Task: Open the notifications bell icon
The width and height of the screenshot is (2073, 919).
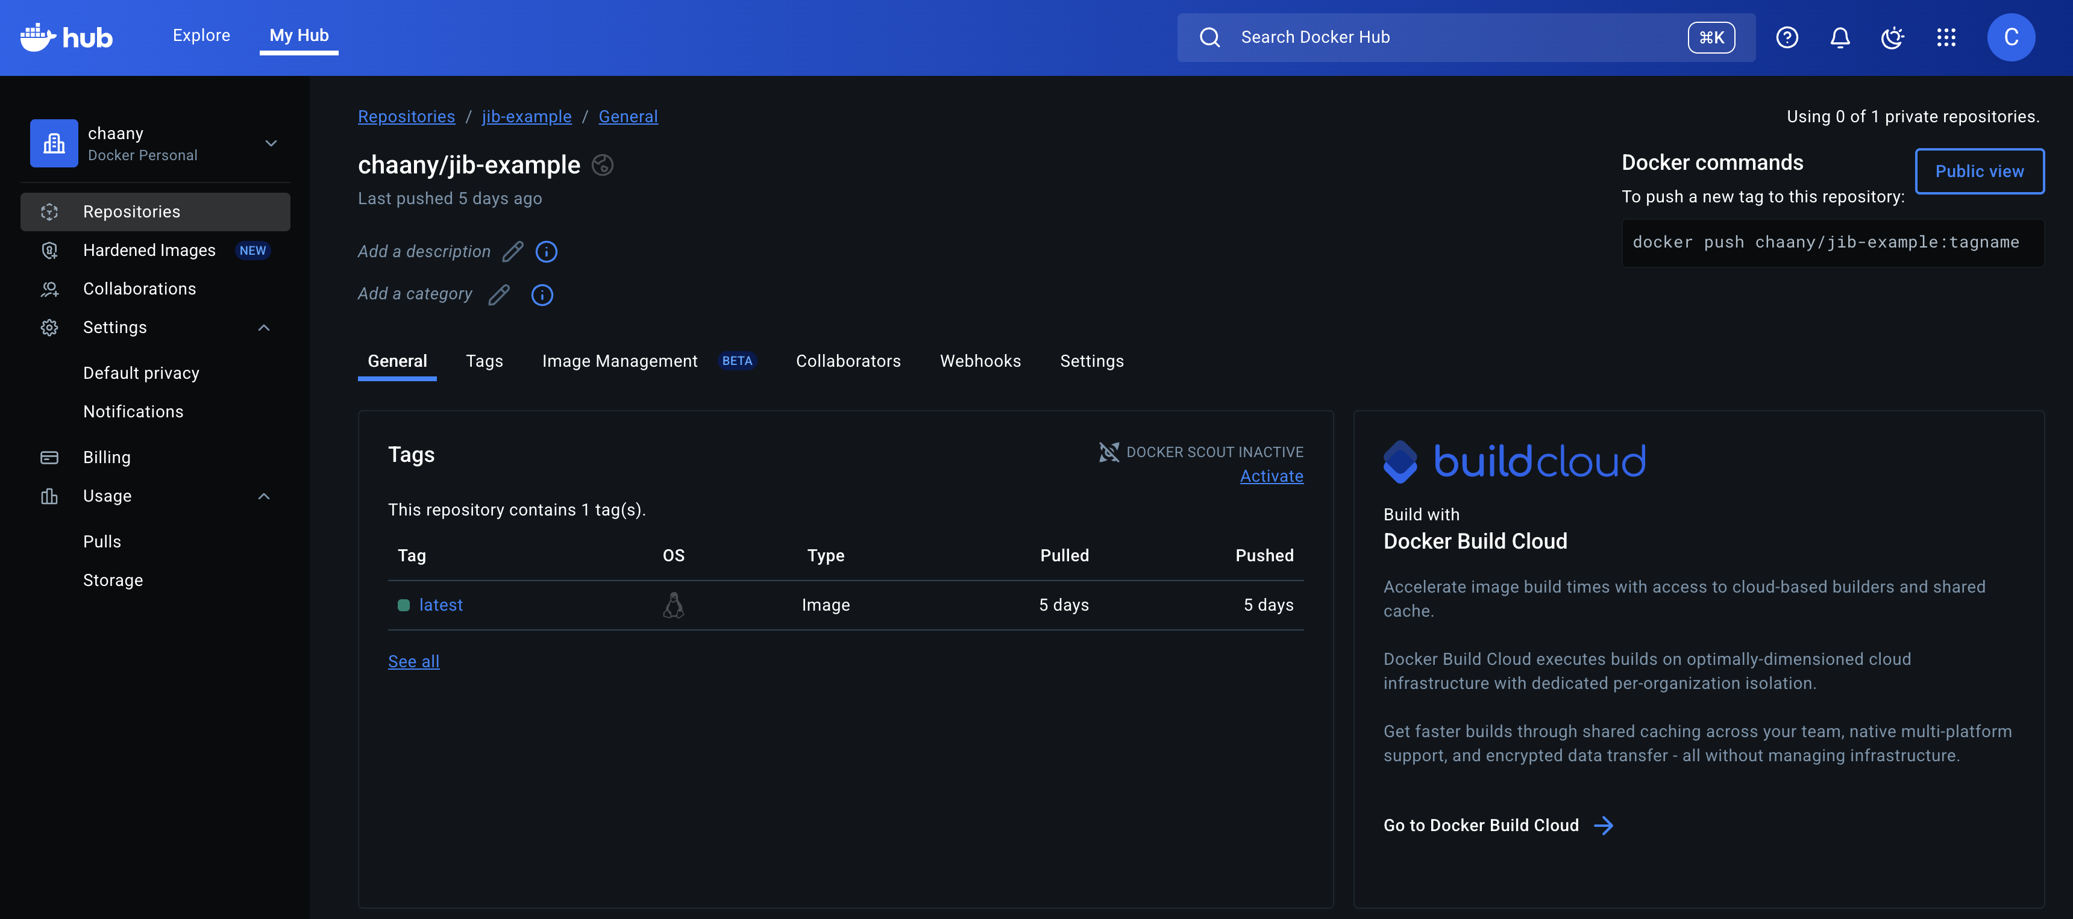Action: click(x=1840, y=37)
